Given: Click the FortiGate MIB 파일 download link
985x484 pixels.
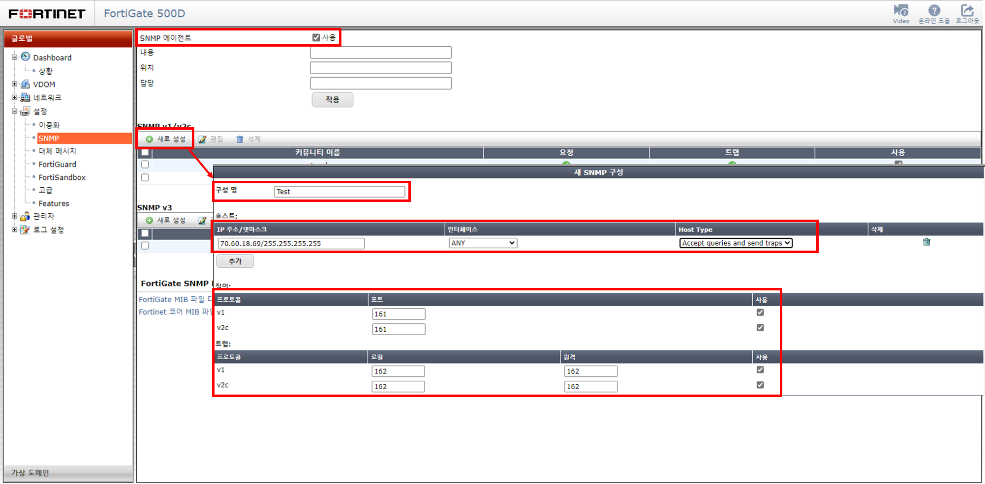Looking at the screenshot, I should click(175, 299).
